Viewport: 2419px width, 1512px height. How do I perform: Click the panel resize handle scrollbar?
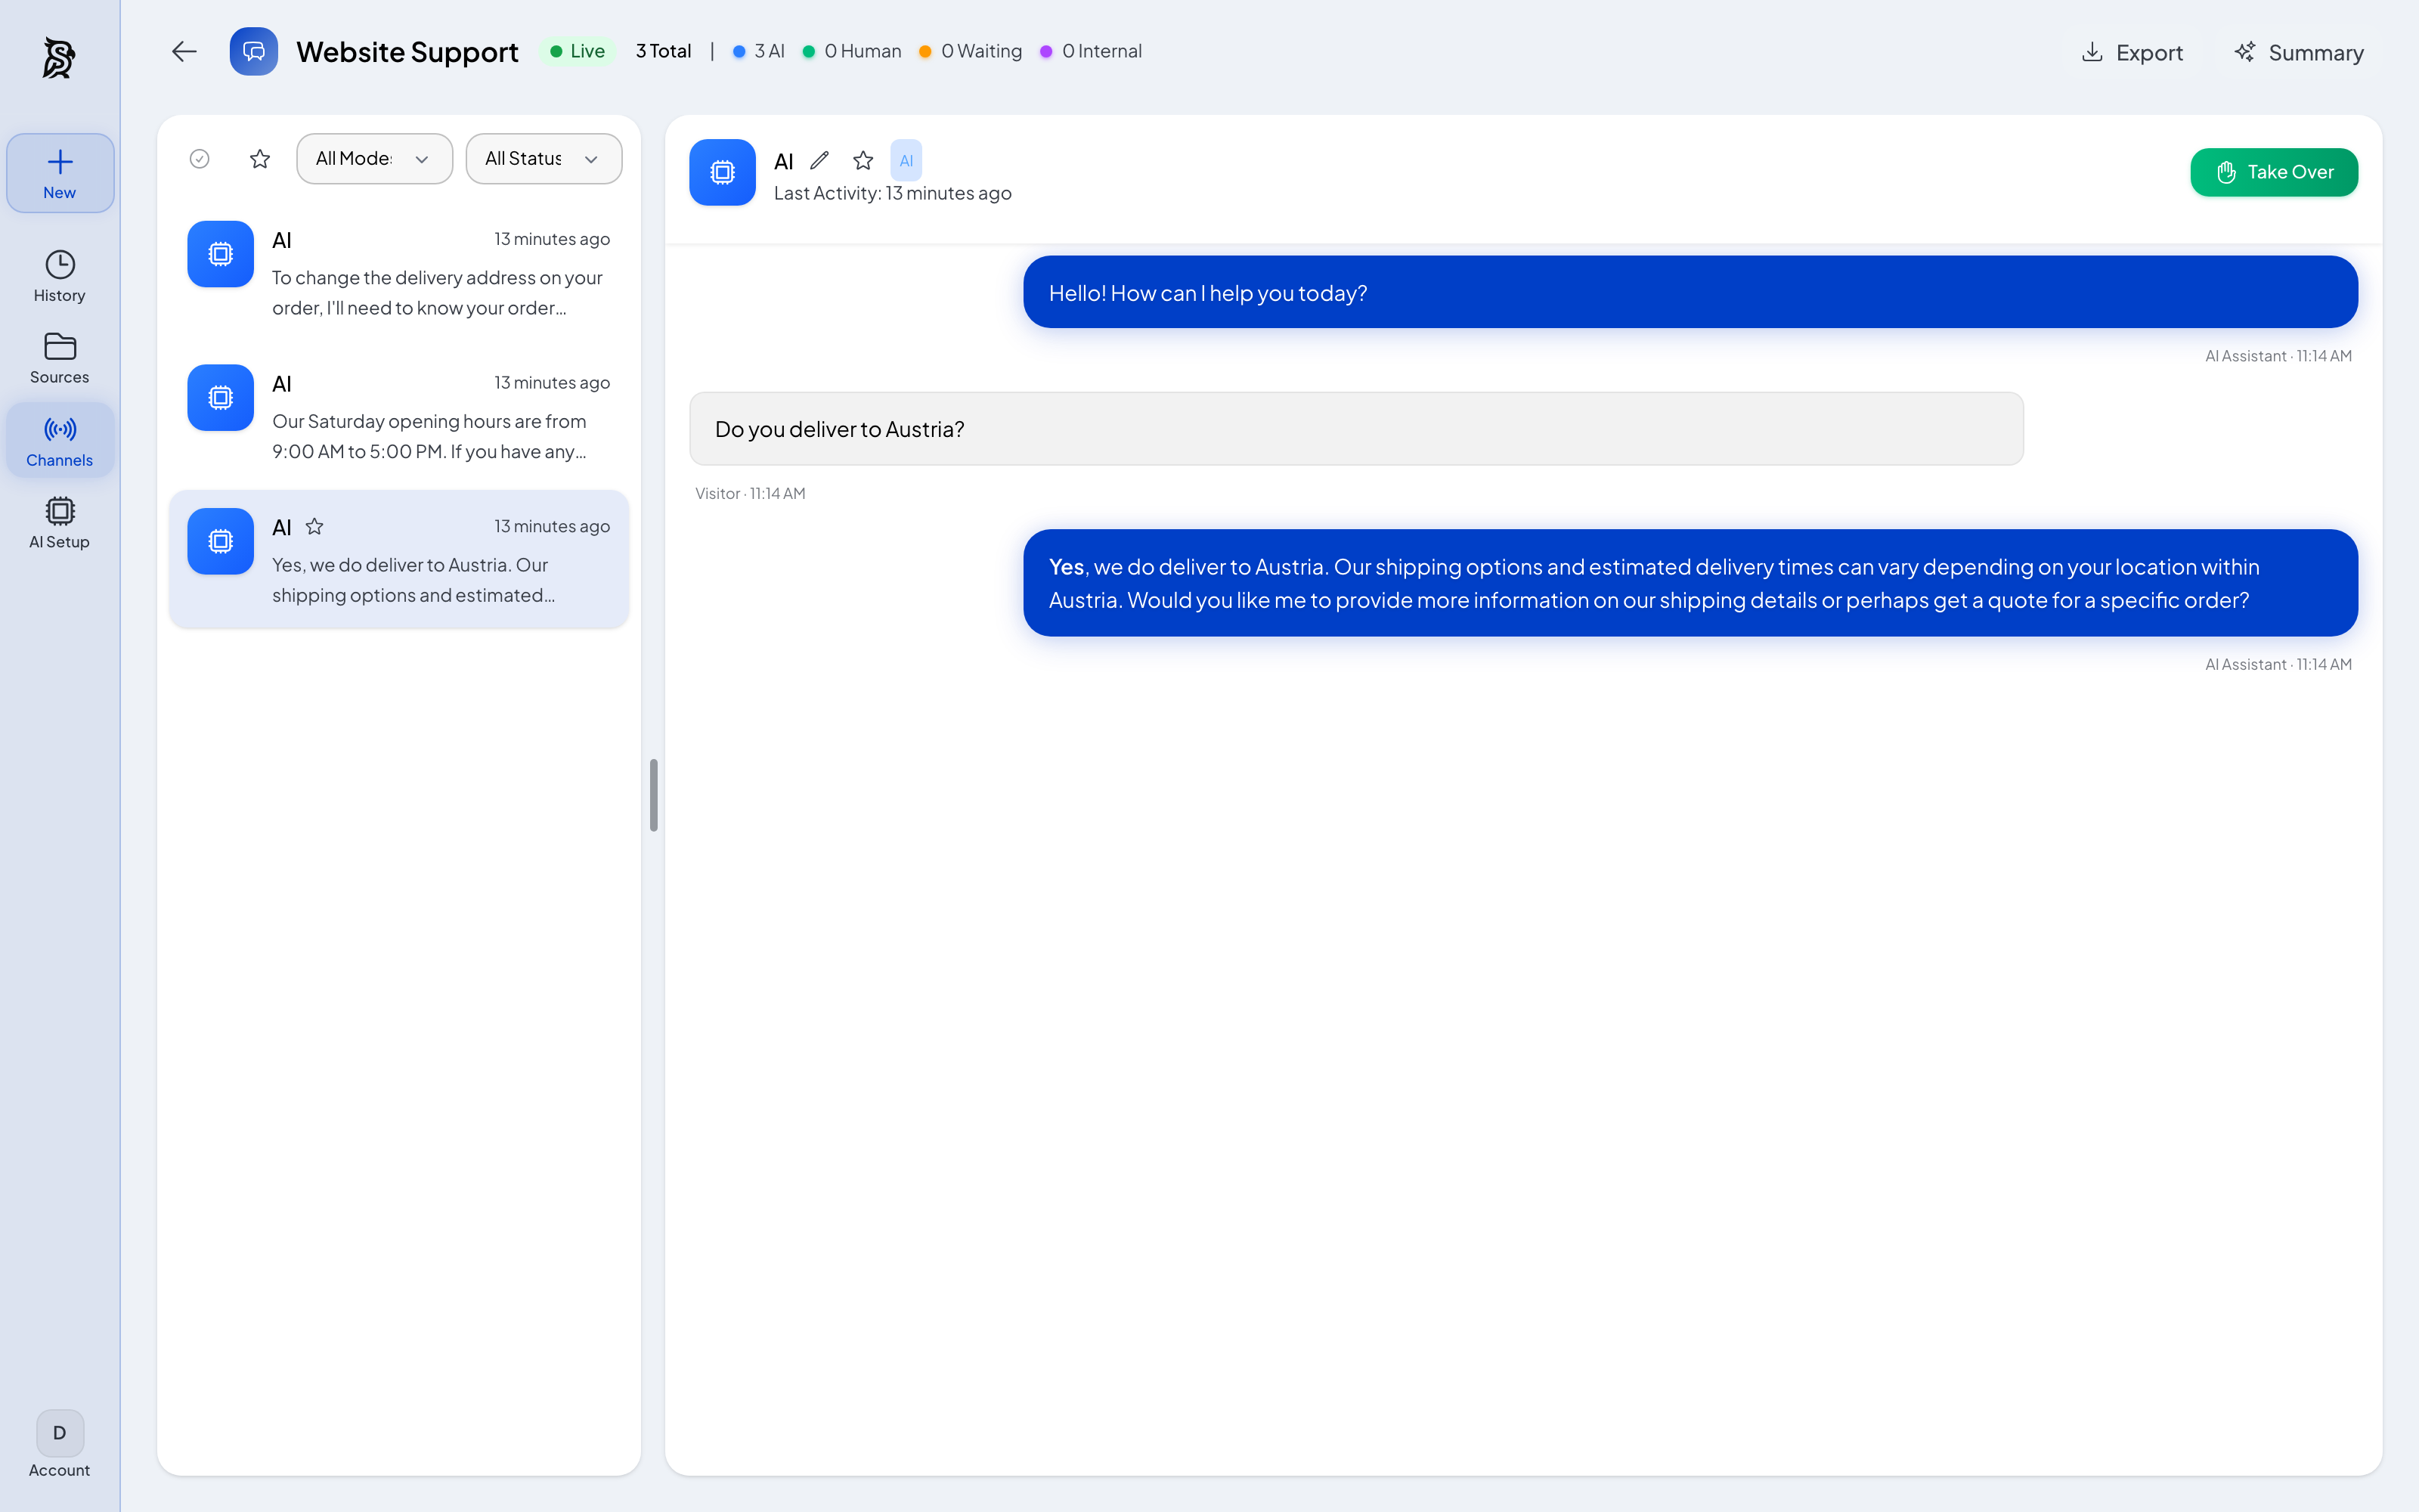coord(654,795)
